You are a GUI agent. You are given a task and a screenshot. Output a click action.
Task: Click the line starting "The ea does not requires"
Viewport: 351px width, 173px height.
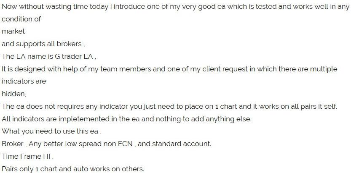pyautogui.click(x=169, y=106)
